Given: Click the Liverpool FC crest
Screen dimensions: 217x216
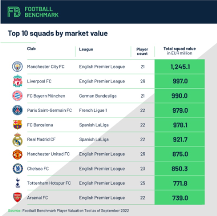Looking at the screenshot, I should (17, 81).
